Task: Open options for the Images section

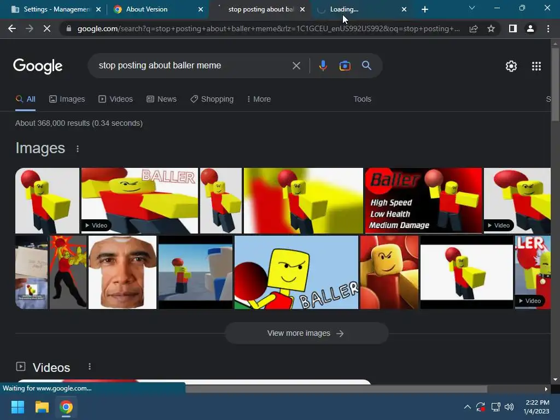Action: 78,149
